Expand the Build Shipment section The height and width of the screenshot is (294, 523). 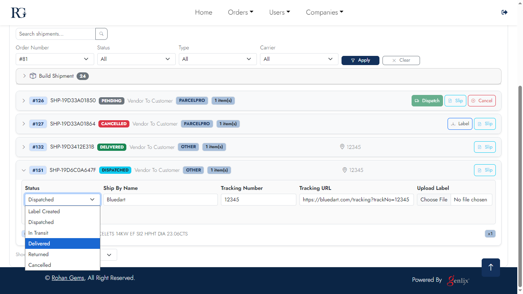point(25,76)
